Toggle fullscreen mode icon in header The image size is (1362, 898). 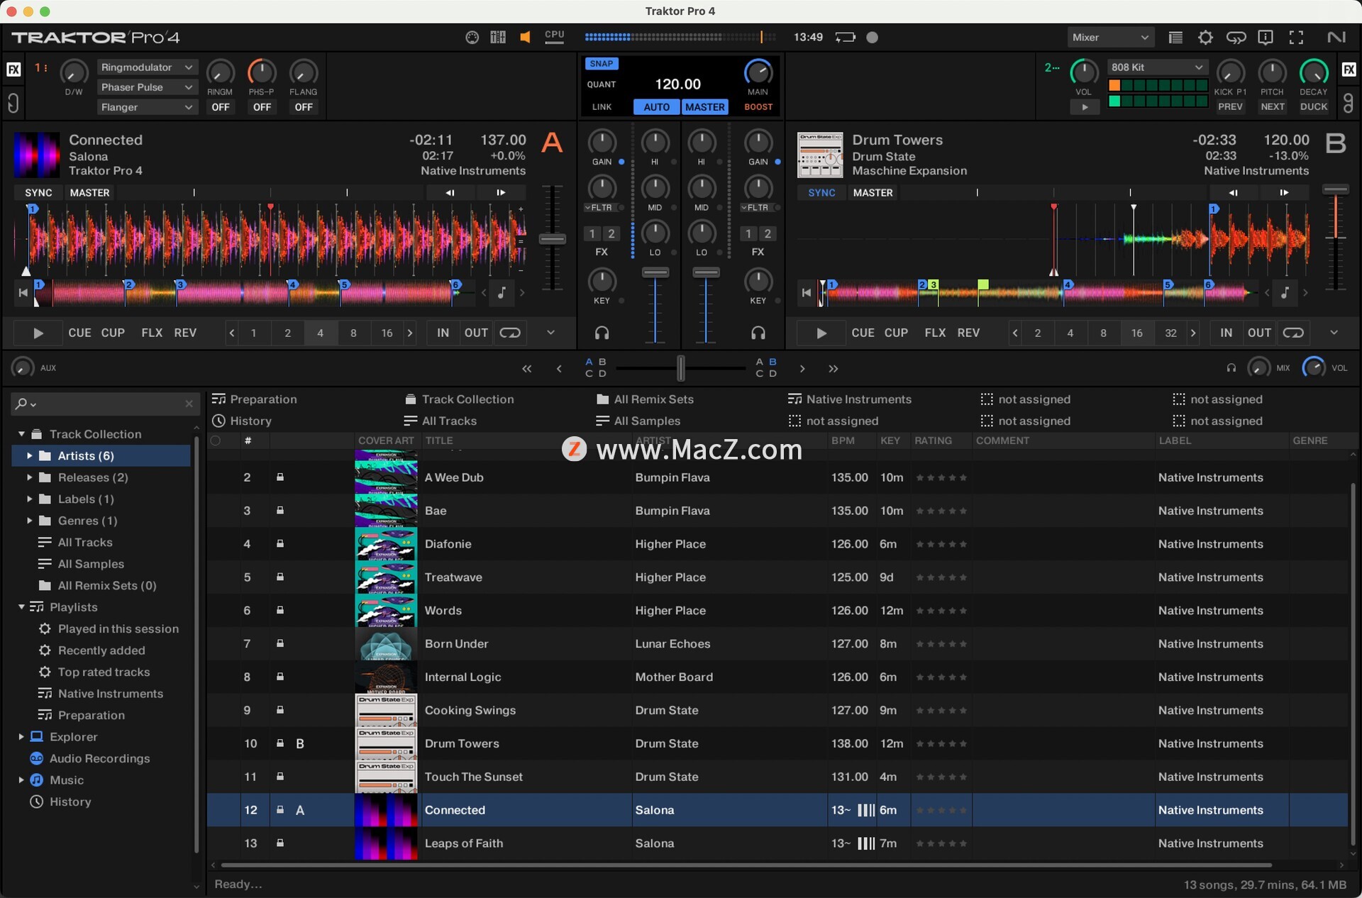click(1296, 38)
